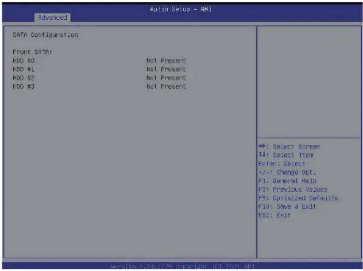Click the F3: Previous Values line
Image resolution: width=363 pixels, height=271 pixels.
point(293,189)
